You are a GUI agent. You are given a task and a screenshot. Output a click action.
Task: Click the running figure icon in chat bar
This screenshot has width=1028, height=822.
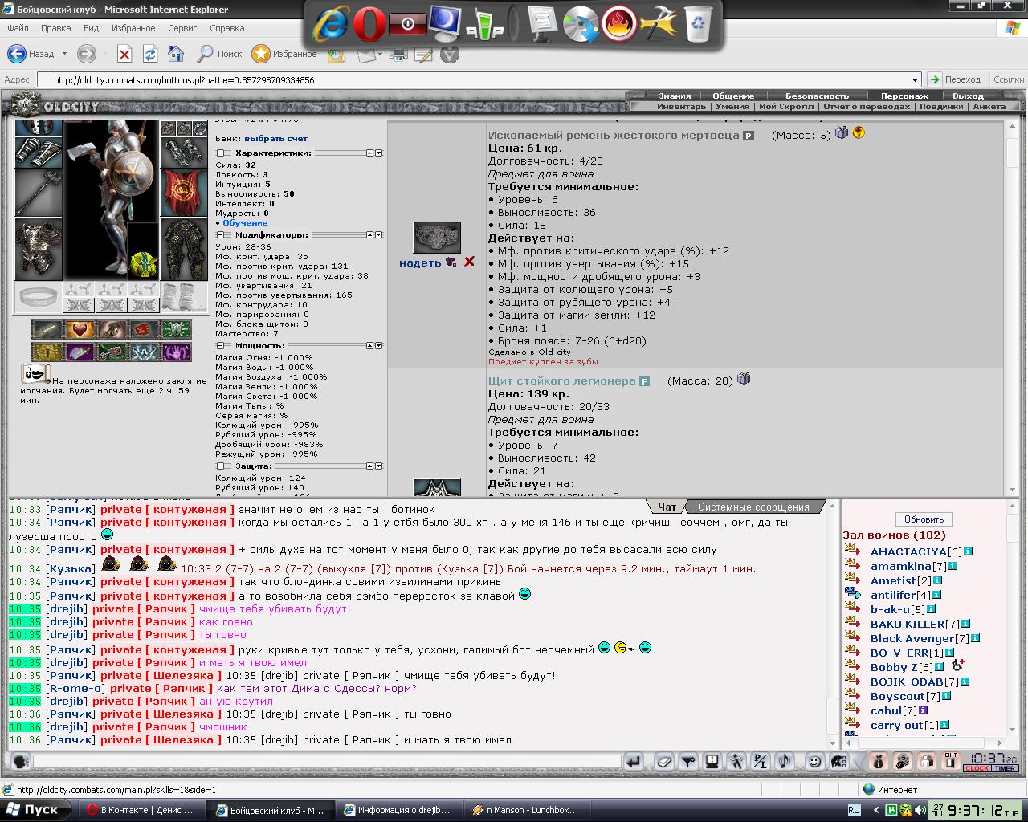tap(736, 761)
